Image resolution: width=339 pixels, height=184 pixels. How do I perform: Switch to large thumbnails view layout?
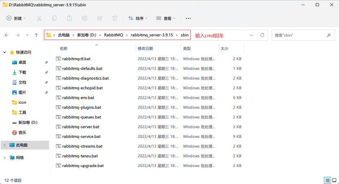[x=334, y=180]
